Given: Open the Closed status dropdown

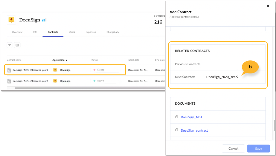Looking at the screenshot, I should coord(106,70).
